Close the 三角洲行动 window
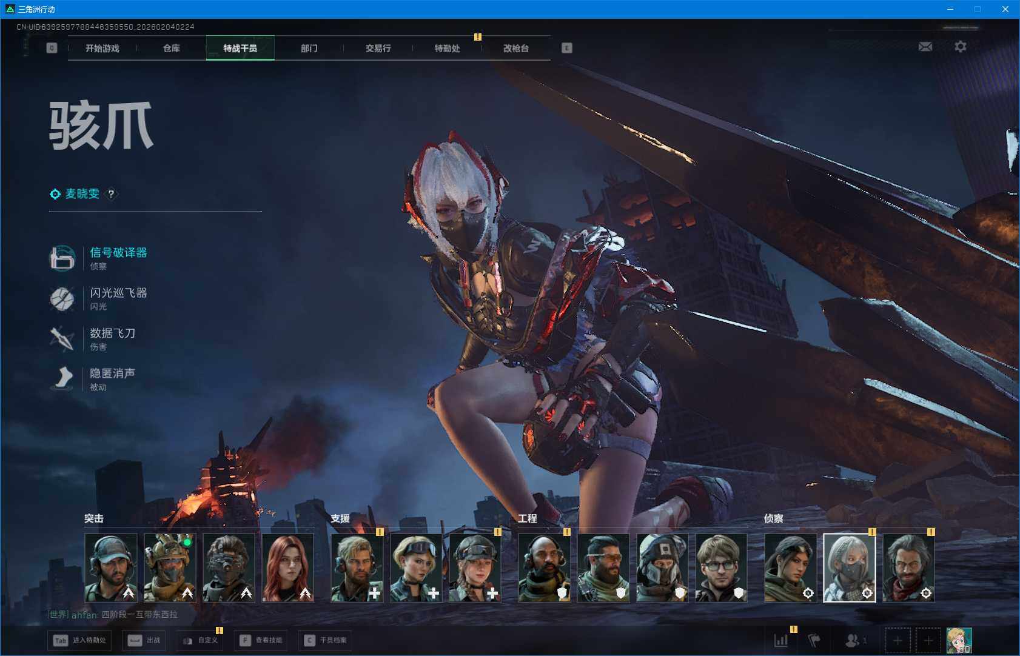This screenshot has height=656, width=1020. 1005,9
